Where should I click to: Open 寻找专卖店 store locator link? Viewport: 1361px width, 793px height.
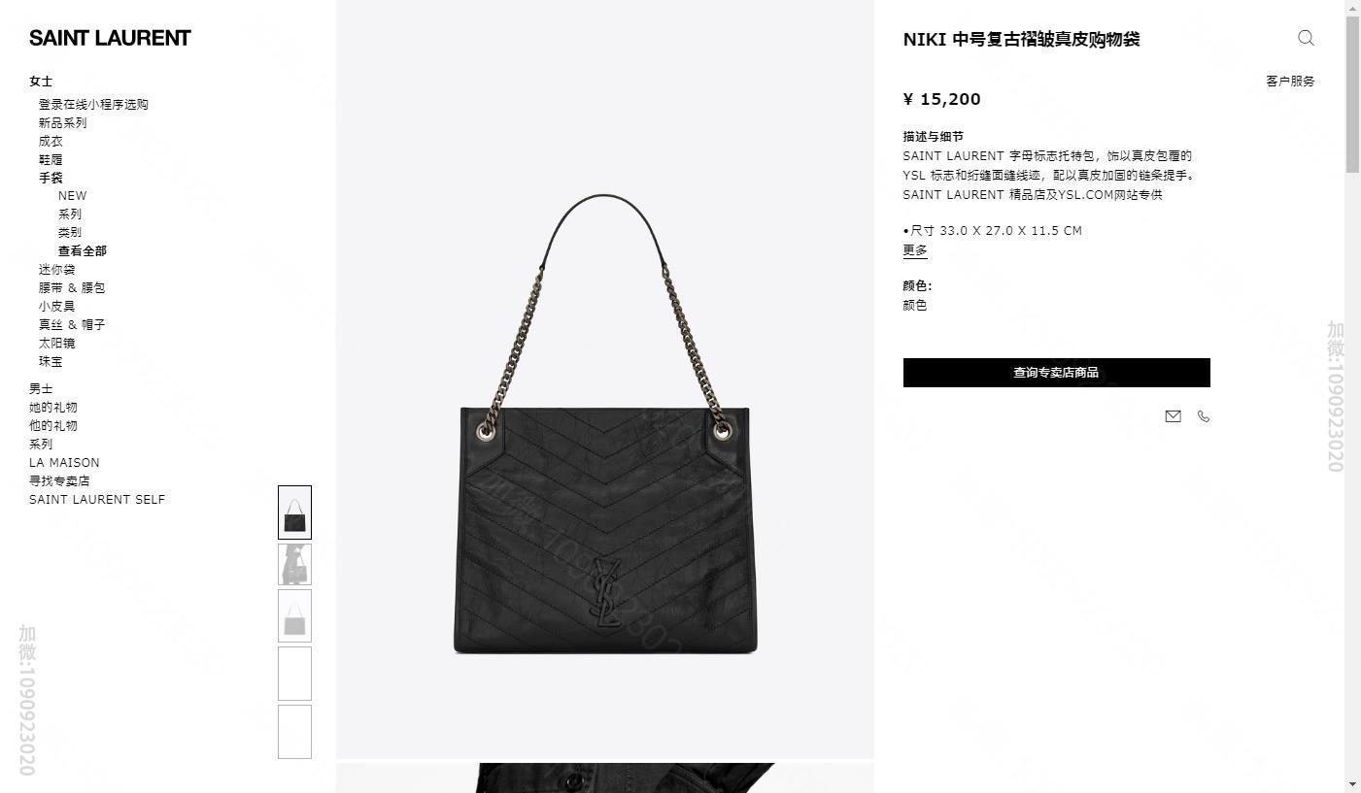(59, 480)
